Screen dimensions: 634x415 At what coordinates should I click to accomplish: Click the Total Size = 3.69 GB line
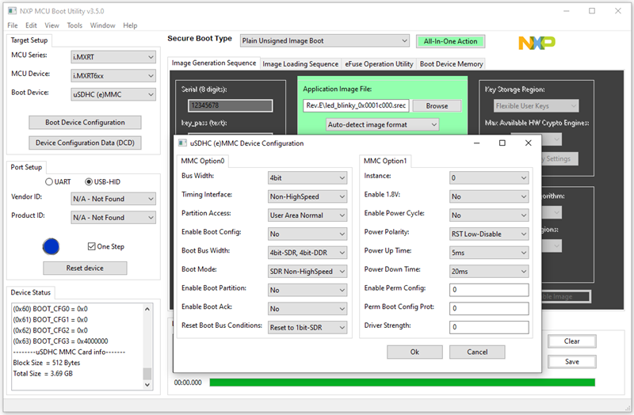[43, 373]
